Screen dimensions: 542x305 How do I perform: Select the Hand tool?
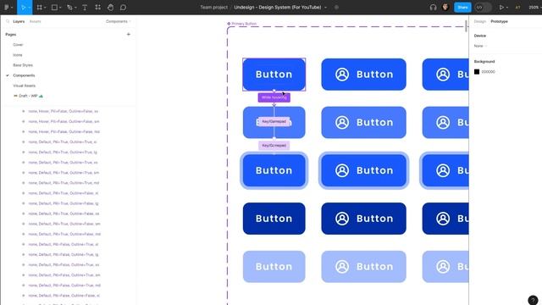point(110,8)
